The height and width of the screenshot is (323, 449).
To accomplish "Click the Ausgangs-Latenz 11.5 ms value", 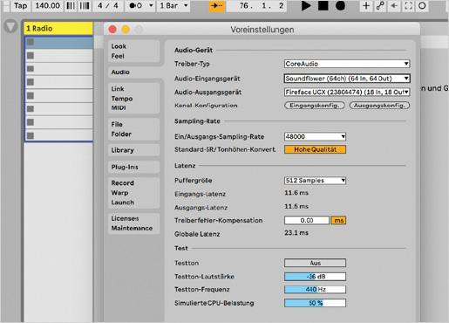I will pyautogui.click(x=296, y=206).
